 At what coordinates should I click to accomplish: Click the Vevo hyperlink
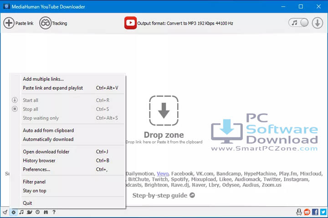click(x=163, y=173)
